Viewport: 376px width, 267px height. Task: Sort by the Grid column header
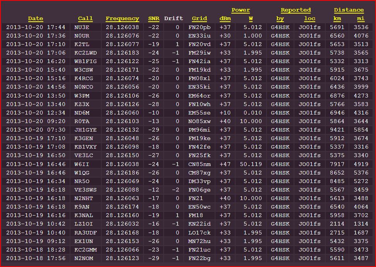tap(199, 19)
